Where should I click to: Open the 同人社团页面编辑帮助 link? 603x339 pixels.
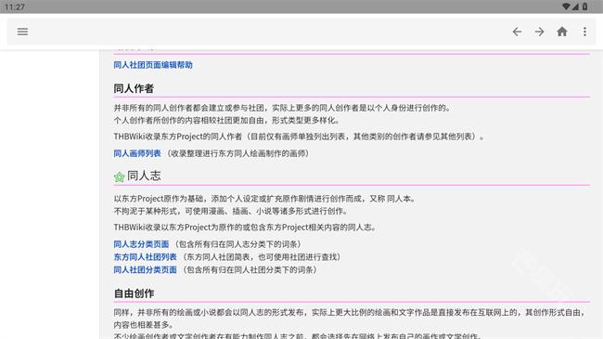pos(153,65)
